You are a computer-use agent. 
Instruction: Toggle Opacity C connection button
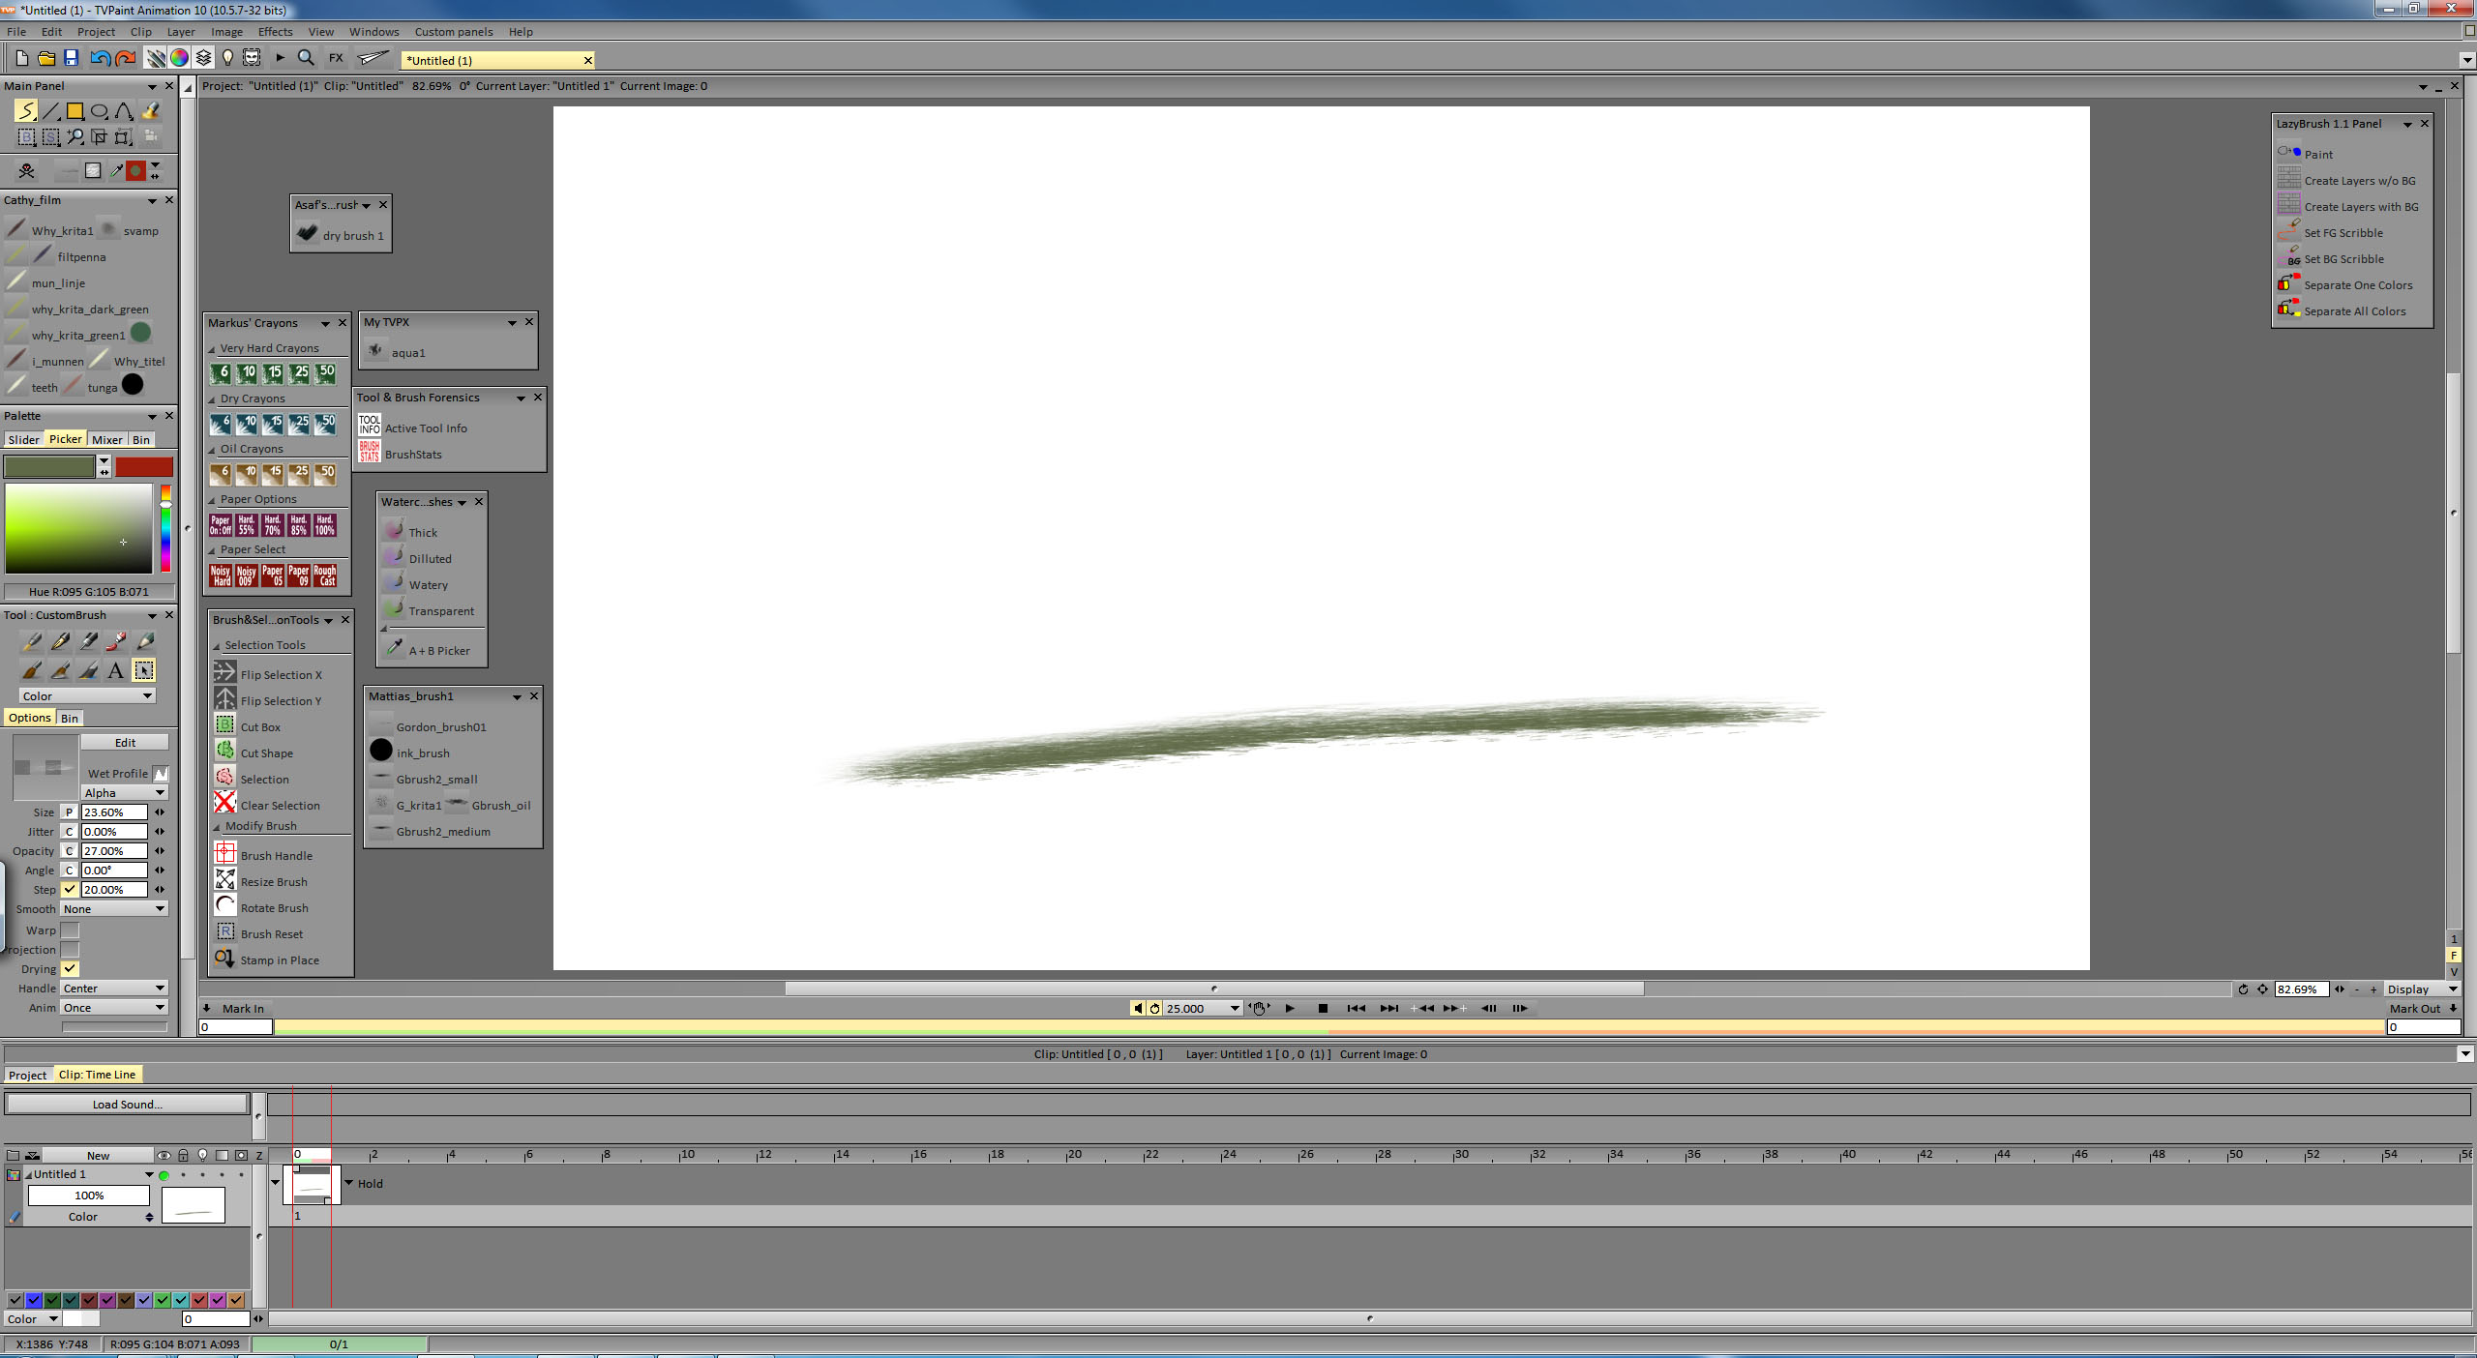tap(70, 850)
